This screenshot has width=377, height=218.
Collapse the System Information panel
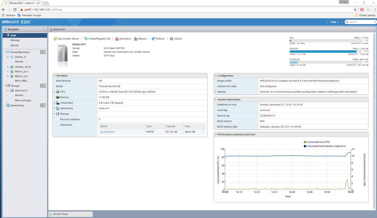tap(216, 99)
